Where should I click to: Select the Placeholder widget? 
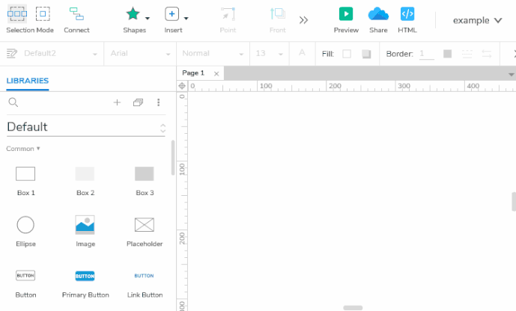click(x=144, y=225)
